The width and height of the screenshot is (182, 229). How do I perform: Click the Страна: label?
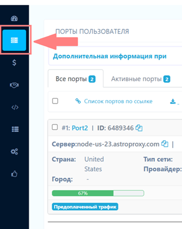coord(64,159)
